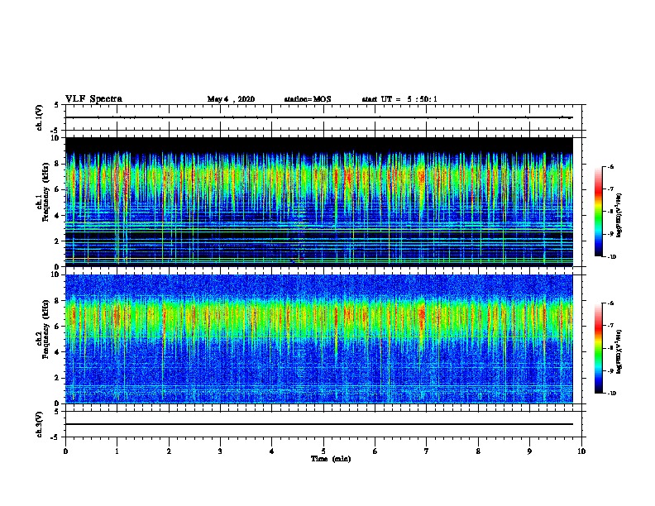The height and width of the screenshot is (506, 655).
Task: Click the ch.1 spectrogram color scale bar
Action: coord(599,212)
